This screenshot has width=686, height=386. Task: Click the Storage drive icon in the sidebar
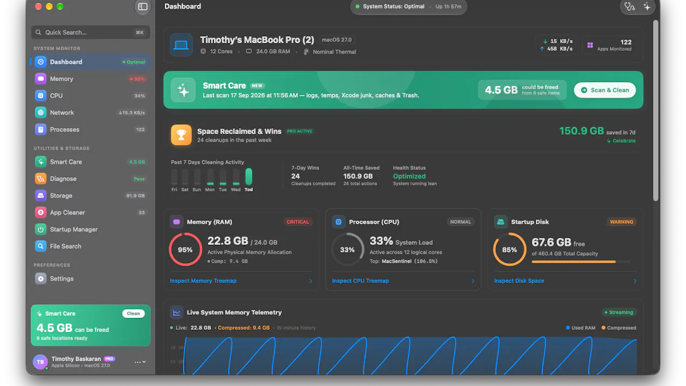(x=41, y=196)
